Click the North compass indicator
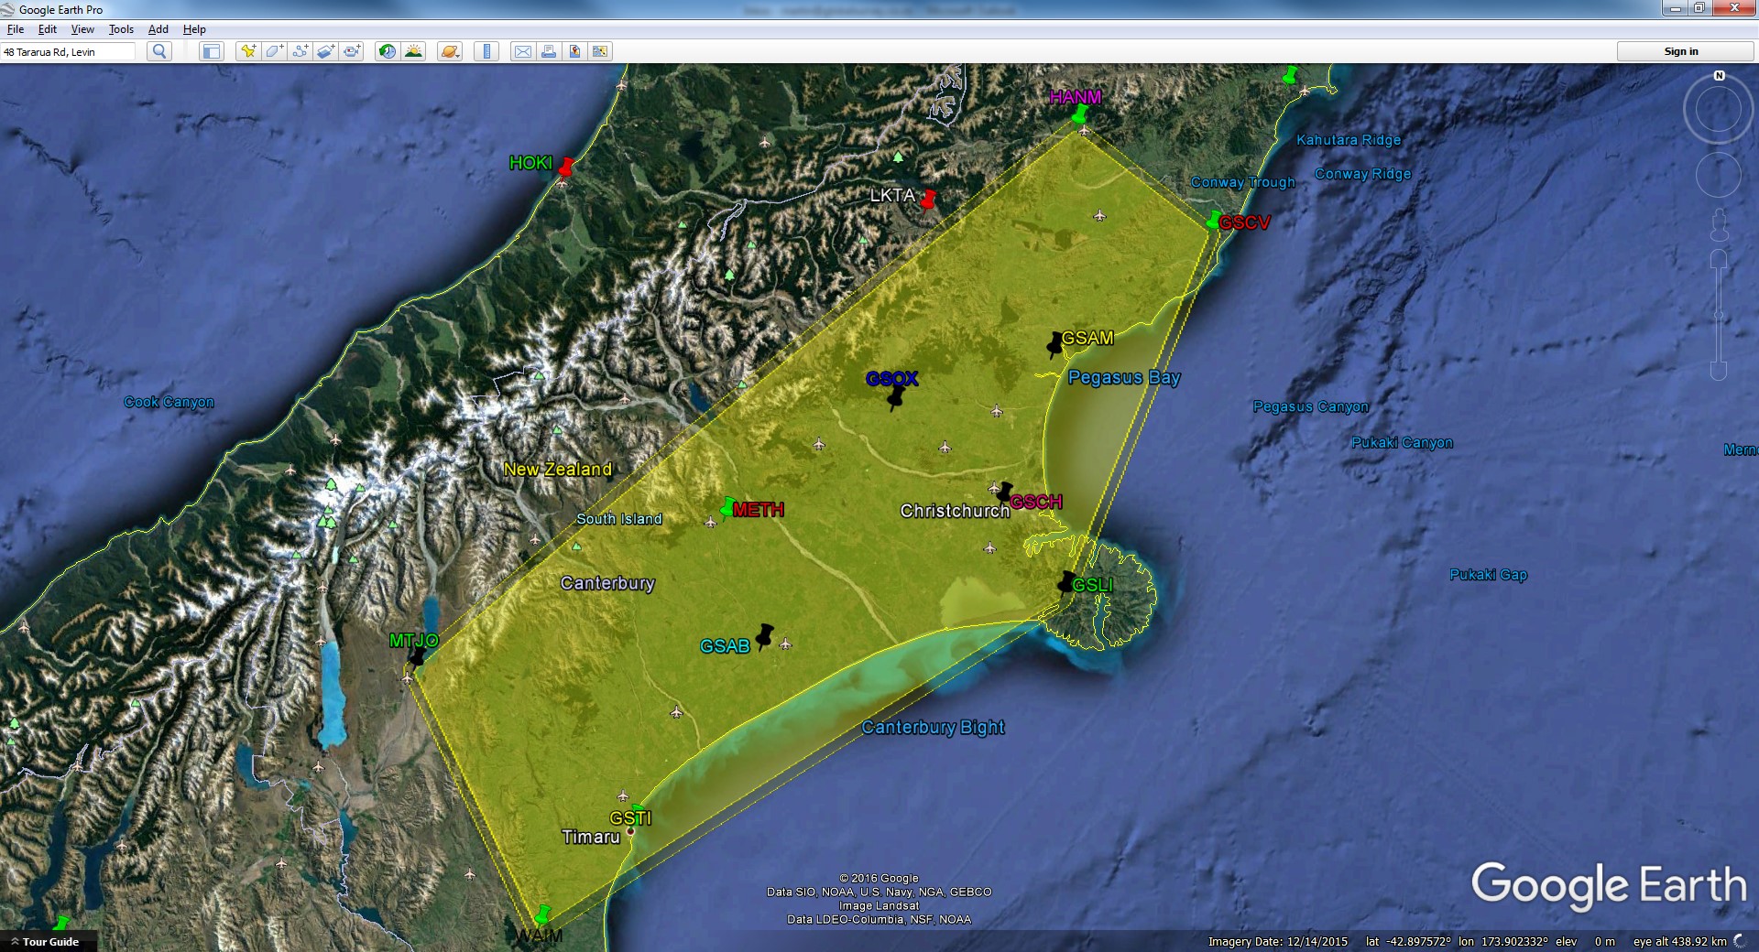1759x952 pixels. pos(1719,76)
